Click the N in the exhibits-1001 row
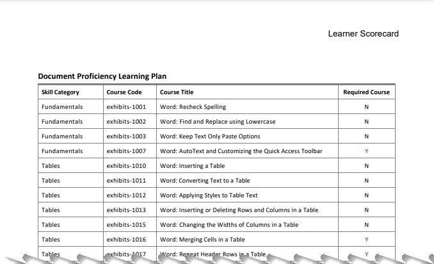This screenshot has height=264, width=434. pyautogui.click(x=366, y=107)
